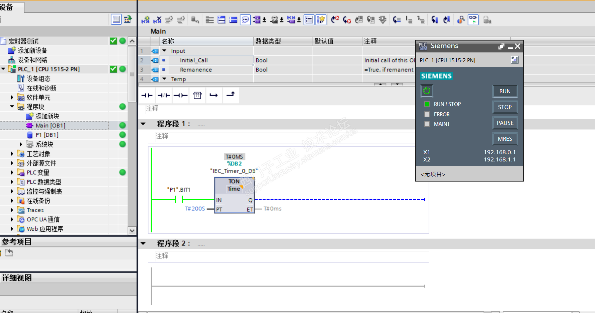Insert an assignment coil

tap(181, 95)
